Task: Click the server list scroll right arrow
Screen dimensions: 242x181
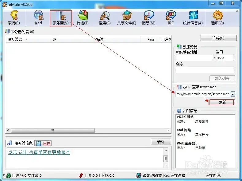Action: 168,131
